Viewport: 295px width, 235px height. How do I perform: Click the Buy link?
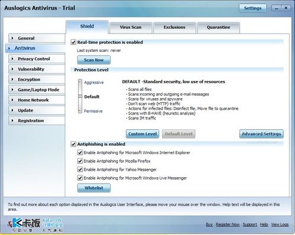(x=209, y=224)
